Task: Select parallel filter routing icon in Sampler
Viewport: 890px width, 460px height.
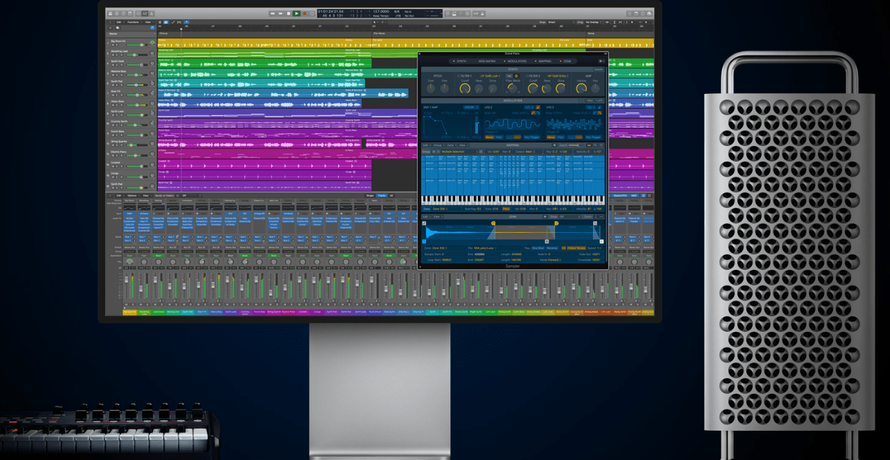Action: pyautogui.click(x=516, y=76)
